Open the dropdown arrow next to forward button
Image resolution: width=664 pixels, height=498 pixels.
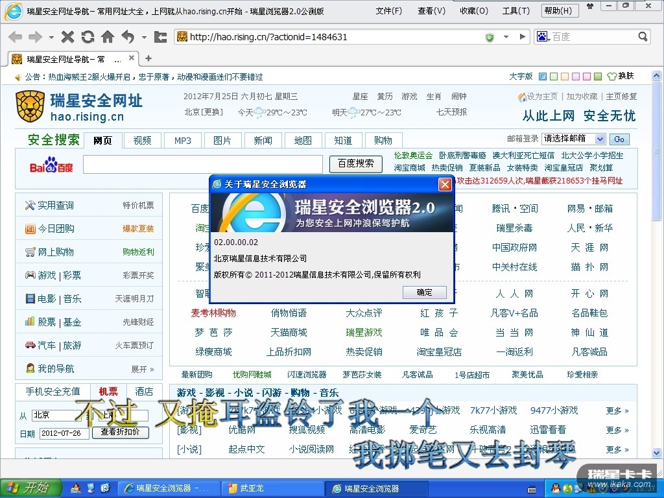tap(51, 38)
